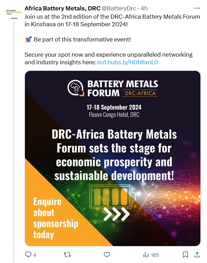Click the profile avatar of Africa Battery Metals
Image resolution: width=207 pixels, height=263 pixels.
click(14, 14)
